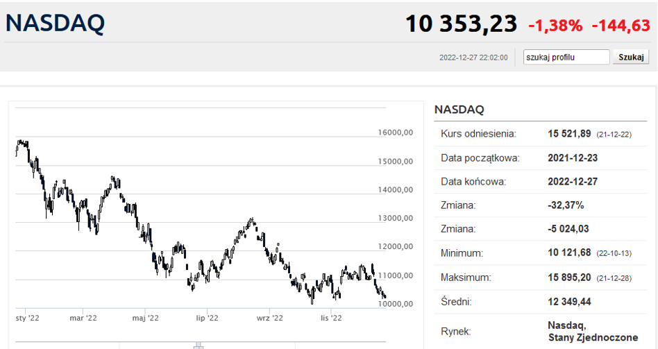Click the 'lis '22' chart axis label
The width and height of the screenshot is (658, 349).
click(x=331, y=318)
